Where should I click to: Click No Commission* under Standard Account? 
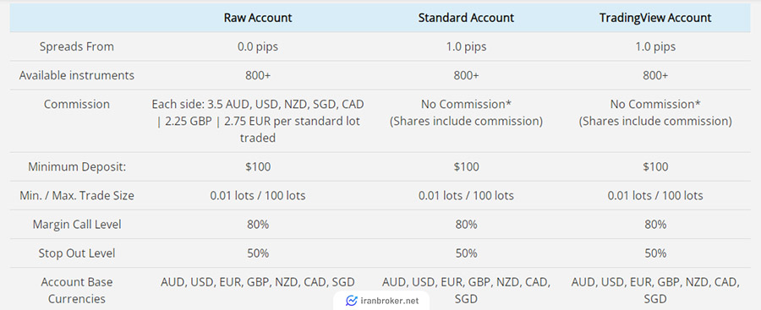click(x=466, y=104)
